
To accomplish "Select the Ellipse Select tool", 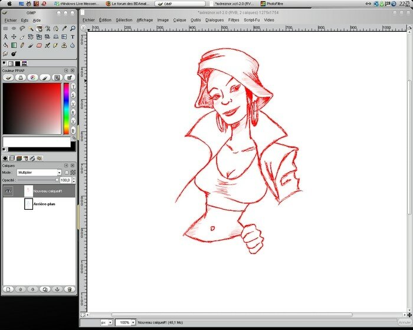I will 14,28.
